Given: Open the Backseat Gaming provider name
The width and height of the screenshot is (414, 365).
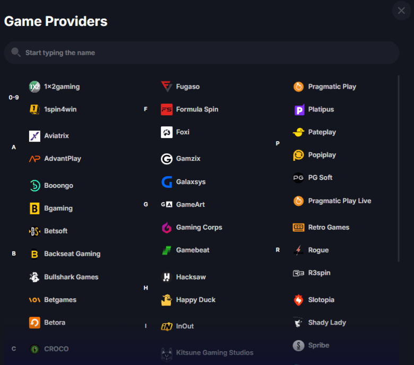Looking at the screenshot, I should click(x=72, y=254).
